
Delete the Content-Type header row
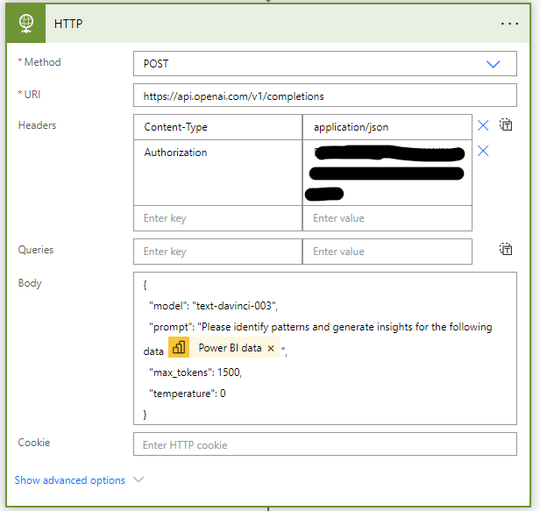(x=483, y=125)
